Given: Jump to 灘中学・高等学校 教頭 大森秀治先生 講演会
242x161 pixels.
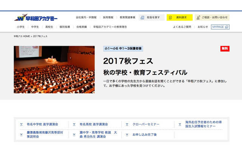Looking at the screenshot, I should click(98, 135).
